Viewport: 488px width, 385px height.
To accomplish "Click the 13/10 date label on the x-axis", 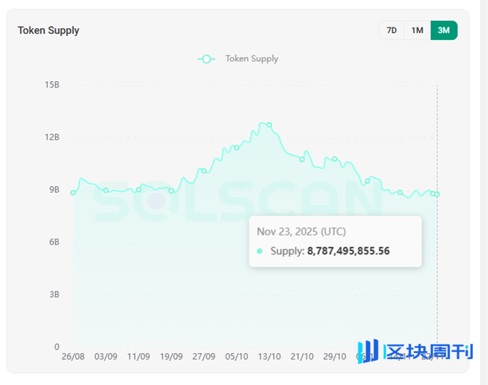I will click(x=269, y=356).
